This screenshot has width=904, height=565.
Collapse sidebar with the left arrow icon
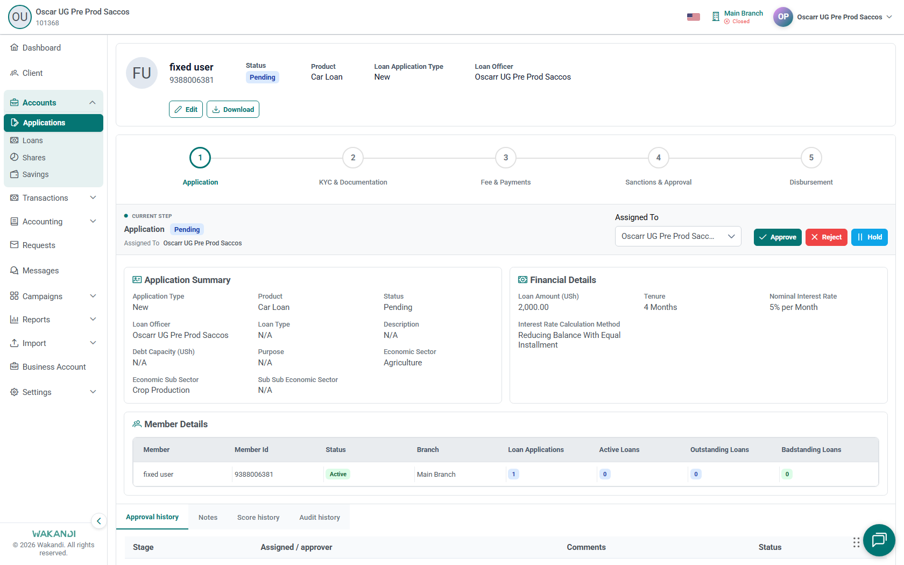point(98,521)
